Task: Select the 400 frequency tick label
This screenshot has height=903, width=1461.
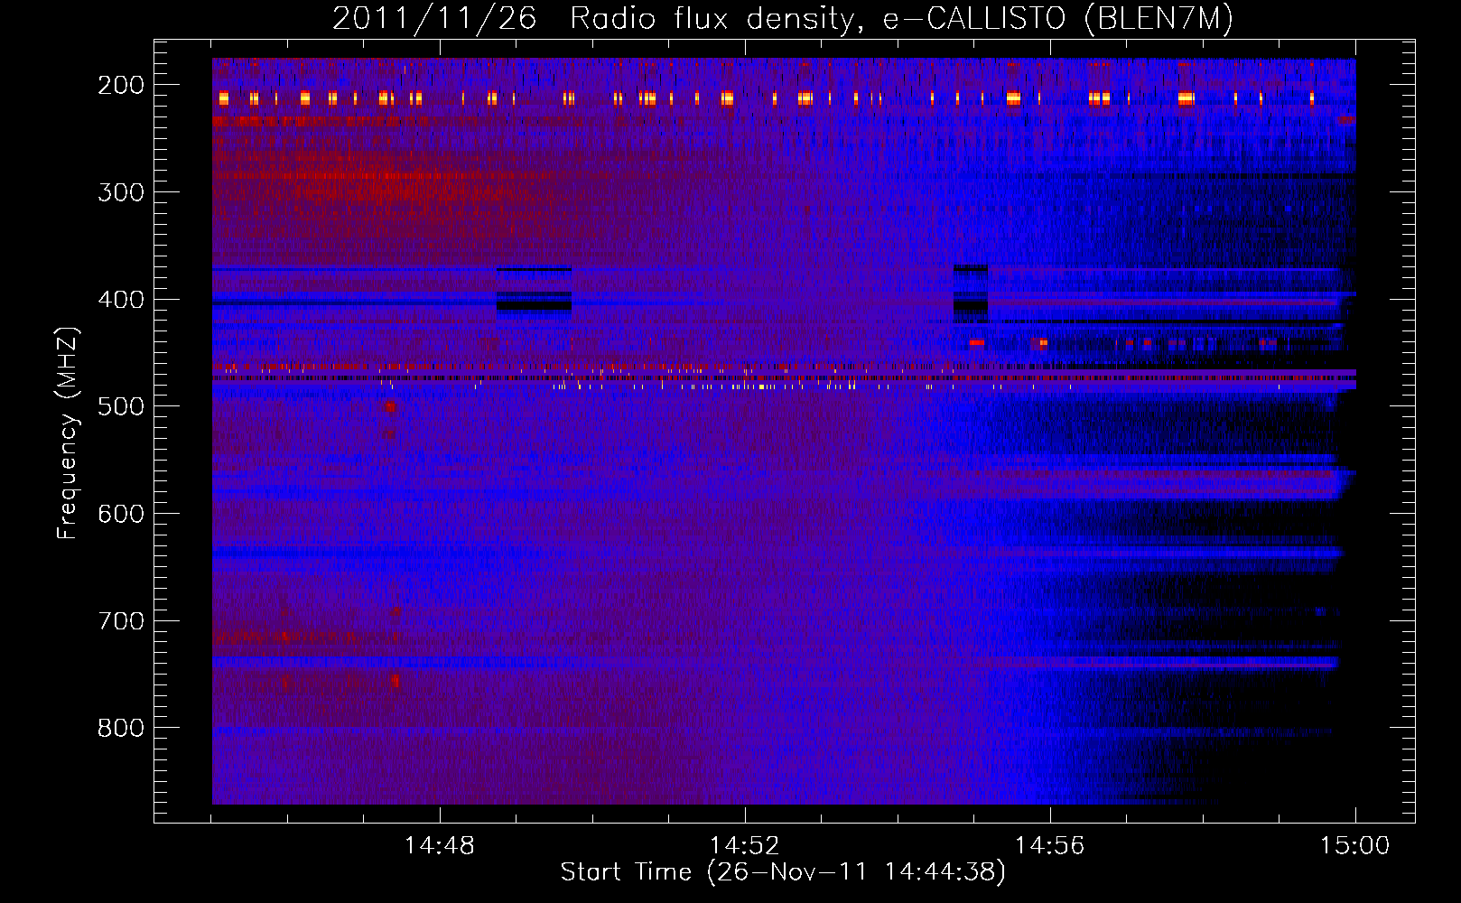Action: [121, 300]
